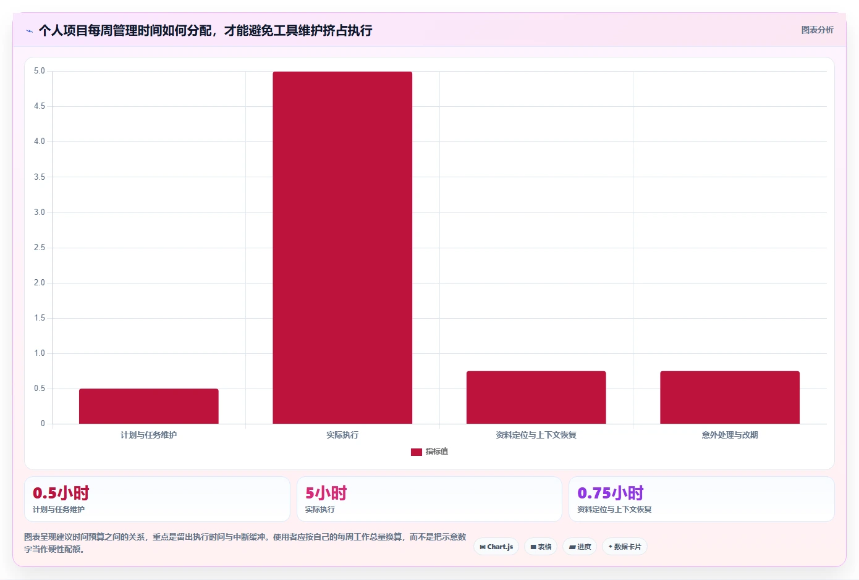859x580 pixels.
Task: Click the bar for 意外处理与改期
Action: coord(730,398)
